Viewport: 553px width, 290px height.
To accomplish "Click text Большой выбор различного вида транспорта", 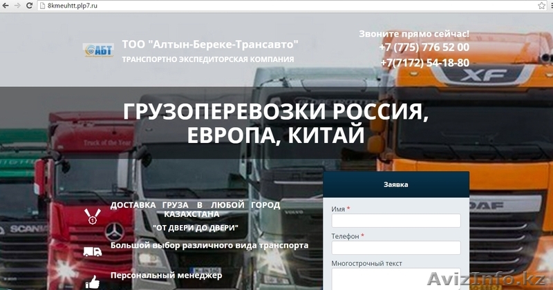I will tap(209, 245).
